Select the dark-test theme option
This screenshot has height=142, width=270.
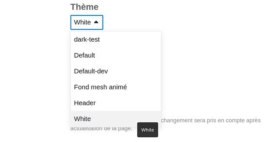[x=116, y=40]
